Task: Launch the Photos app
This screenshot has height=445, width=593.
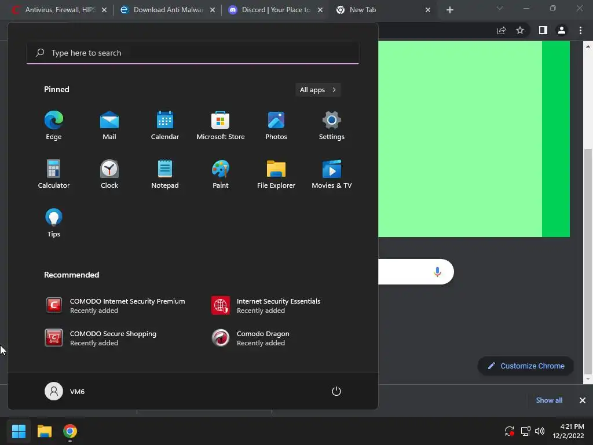Action: point(276,126)
